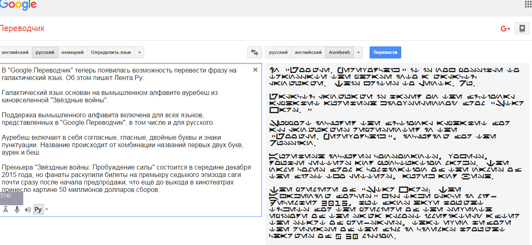The width and height of the screenshot is (532, 245).
Task: Clear the source text with X
Action: tap(255, 70)
